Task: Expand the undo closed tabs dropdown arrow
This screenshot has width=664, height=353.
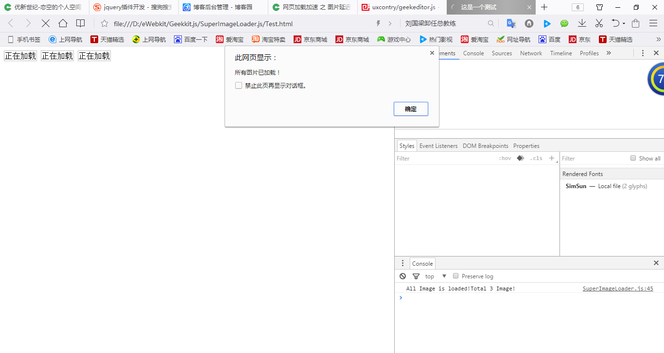Action: coord(624,23)
